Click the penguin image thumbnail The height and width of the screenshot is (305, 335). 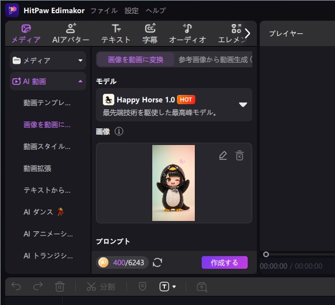(174, 183)
